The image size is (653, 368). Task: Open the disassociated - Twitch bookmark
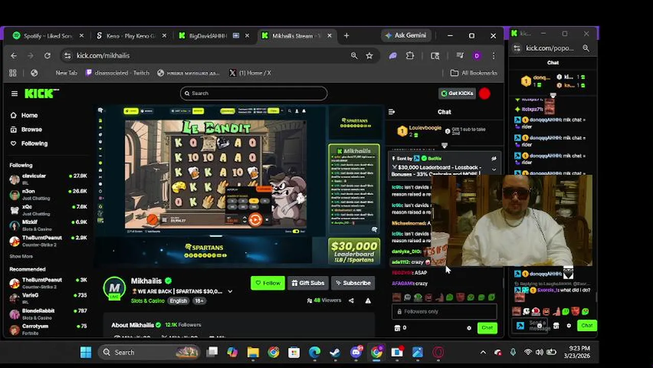point(118,73)
